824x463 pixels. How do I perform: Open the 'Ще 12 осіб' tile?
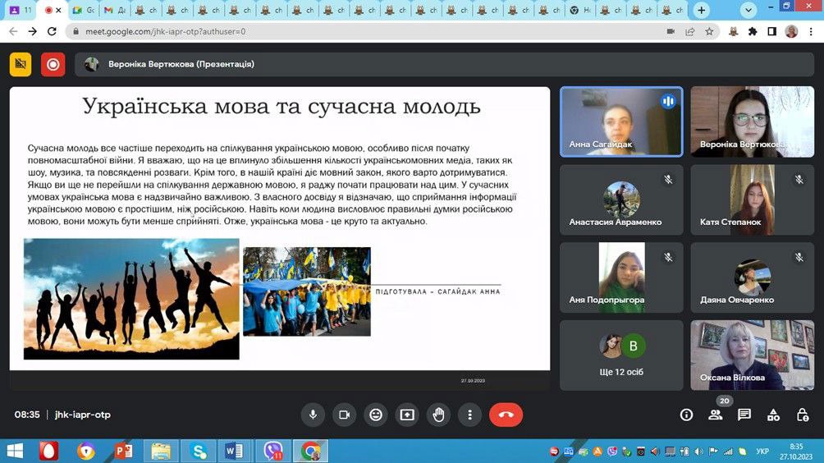[621, 355]
